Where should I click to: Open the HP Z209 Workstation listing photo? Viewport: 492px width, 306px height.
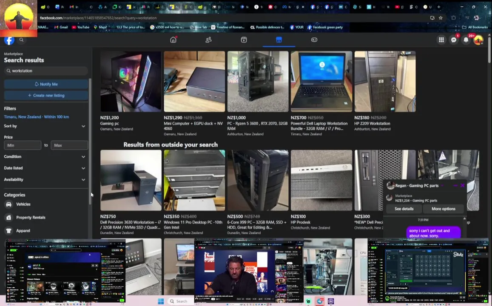coord(385,82)
